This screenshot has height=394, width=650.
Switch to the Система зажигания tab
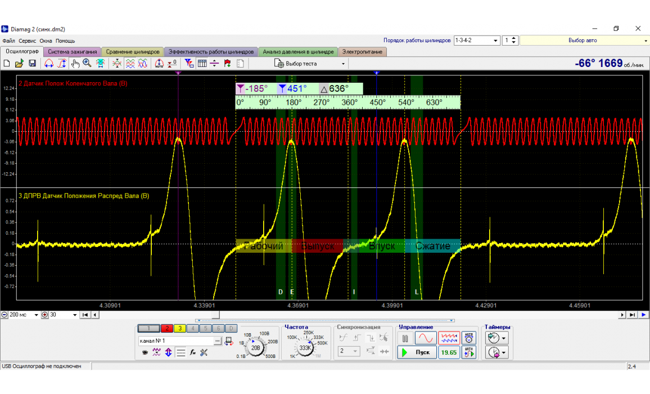click(73, 52)
